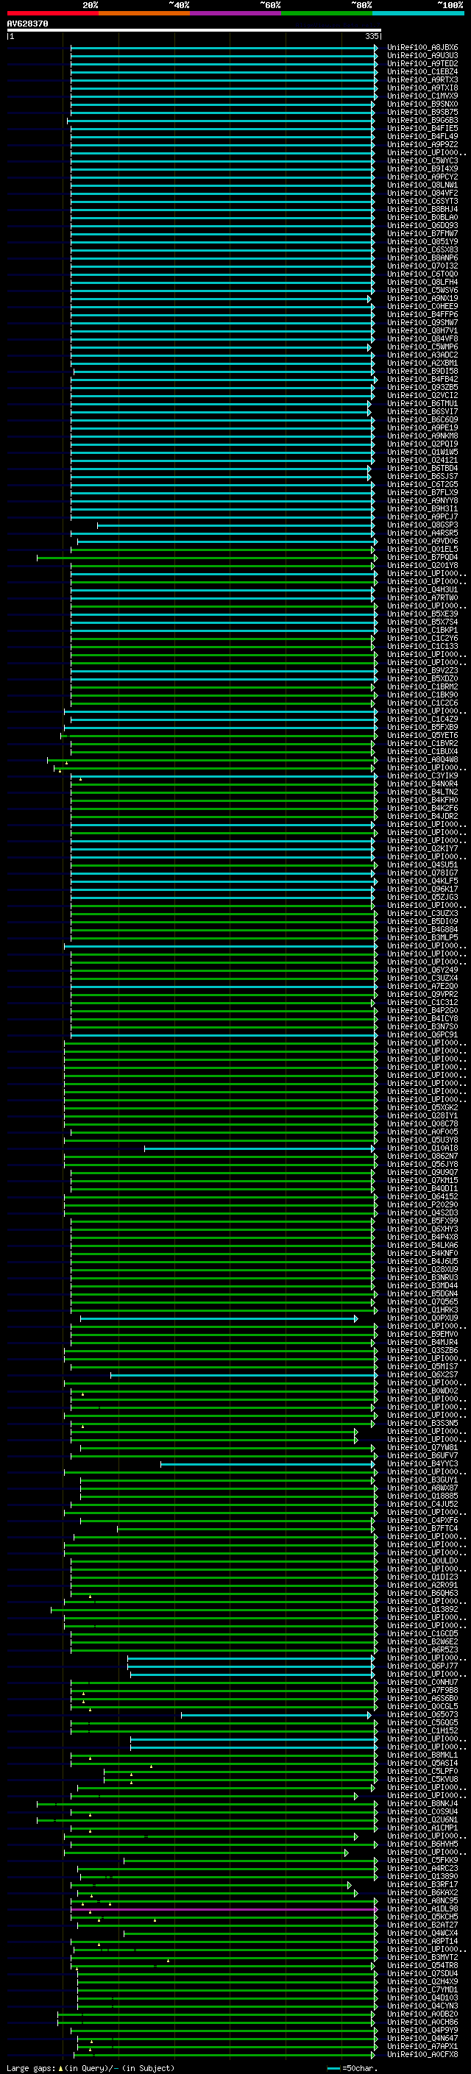Select the UniRef100_Q54TR8 label
Viewport: 471px width, 2074px height.
[x=422, y=1966]
